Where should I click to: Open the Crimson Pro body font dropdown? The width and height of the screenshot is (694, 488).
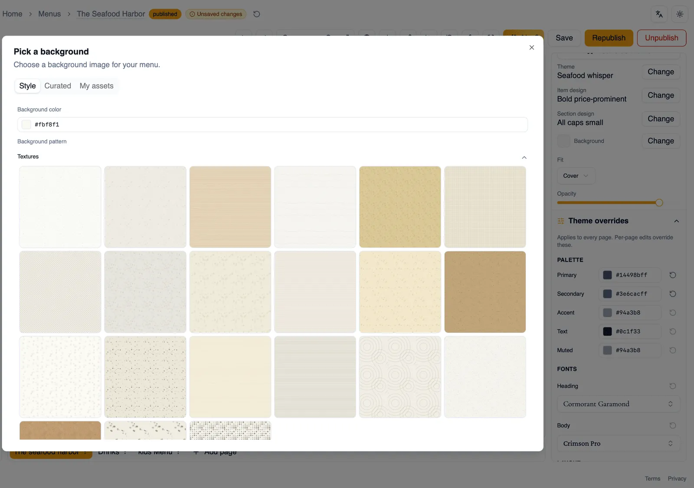(618, 443)
